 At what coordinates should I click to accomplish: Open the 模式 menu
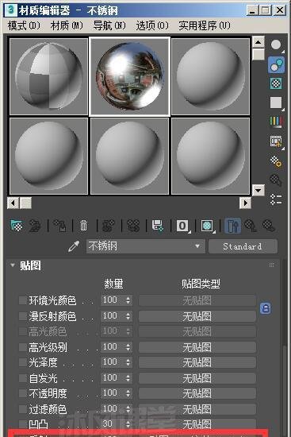[x=24, y=25]
